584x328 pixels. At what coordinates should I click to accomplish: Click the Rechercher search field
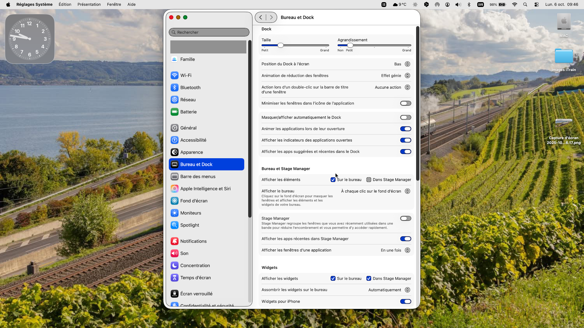[x=209, y=32]
